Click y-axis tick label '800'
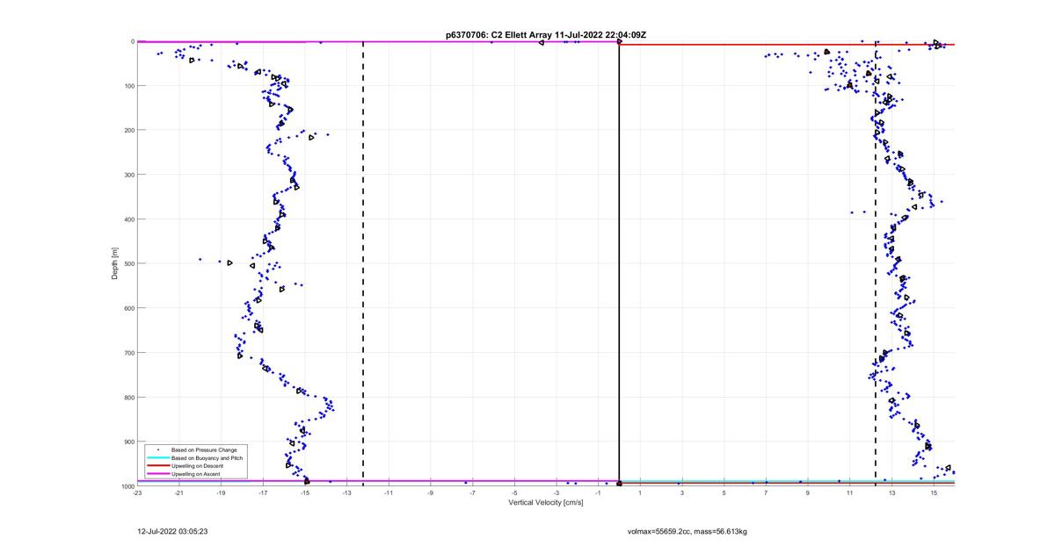 (x=128, y=397)
